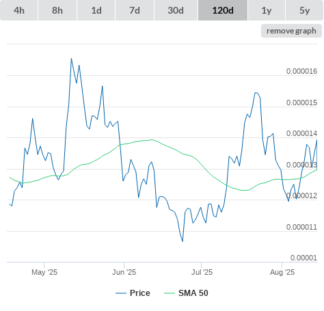Switch to the 8h time range
Viewport: 324px width, 311px height.
(57, 10)
